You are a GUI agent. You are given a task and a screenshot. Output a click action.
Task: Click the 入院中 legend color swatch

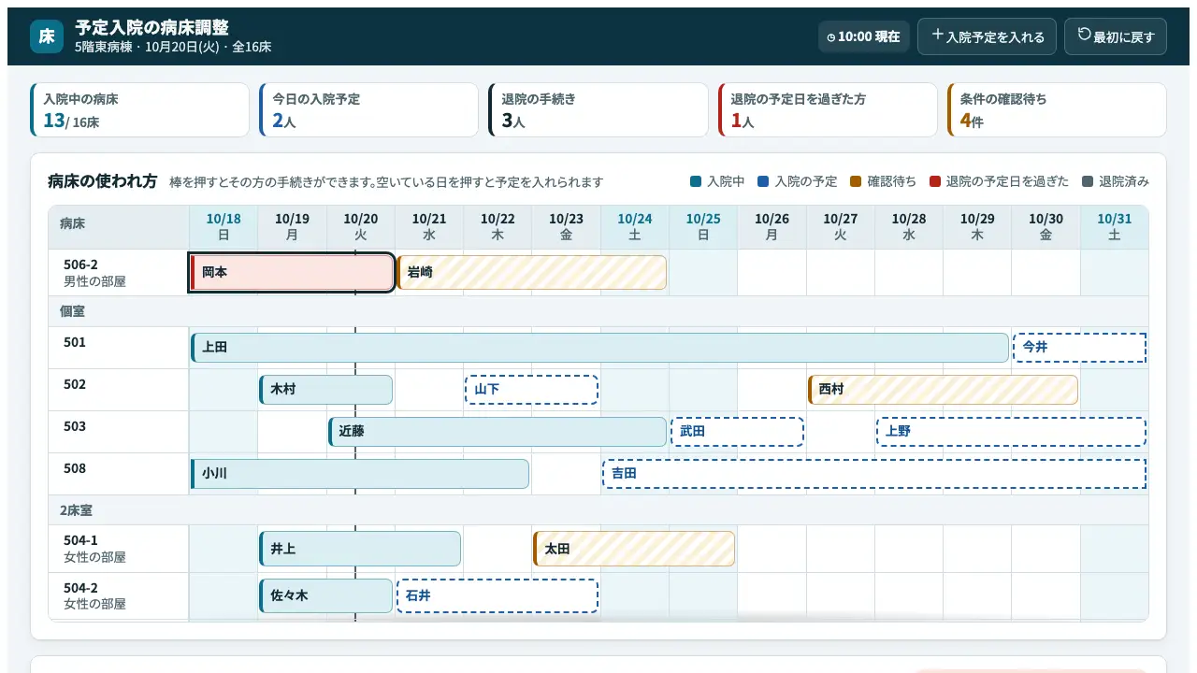[696, 181]
